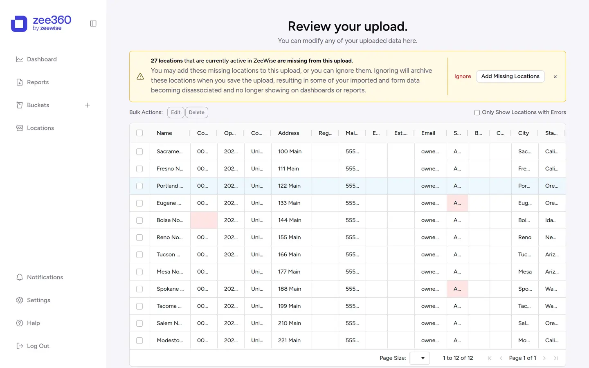Sort by the Name column header
Viewport: 589px width, 368px height.
coord(164,133)
